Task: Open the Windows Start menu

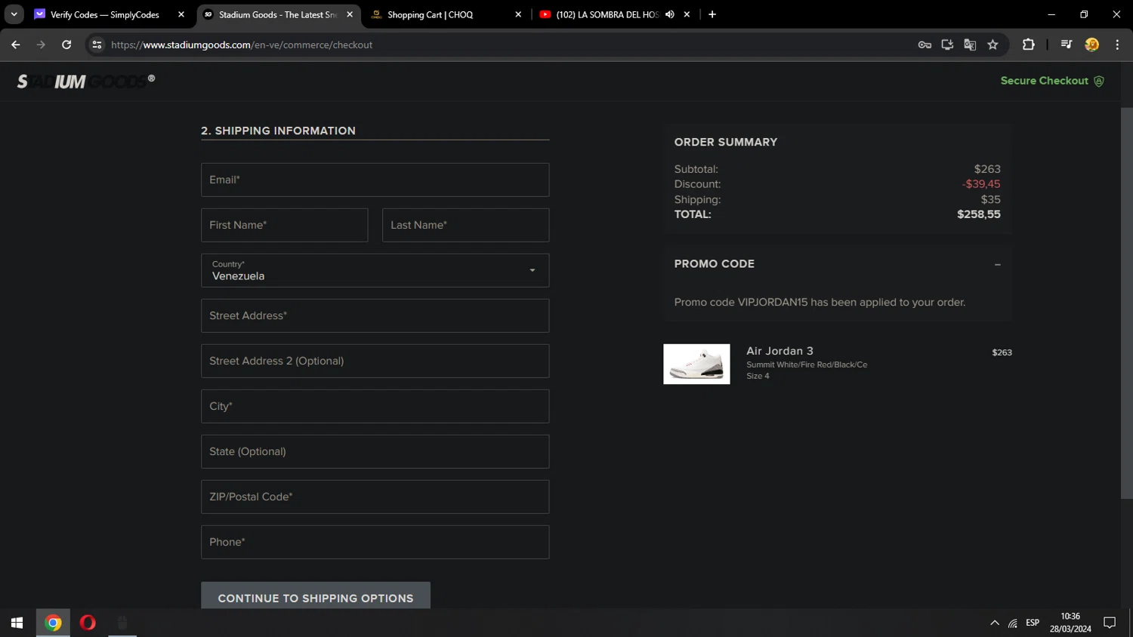Action: tap(17, 623)
